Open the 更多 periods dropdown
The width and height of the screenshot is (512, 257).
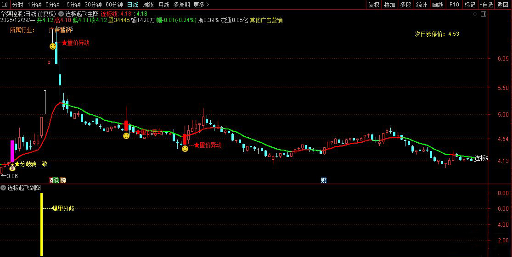click(x=201, y=5)
